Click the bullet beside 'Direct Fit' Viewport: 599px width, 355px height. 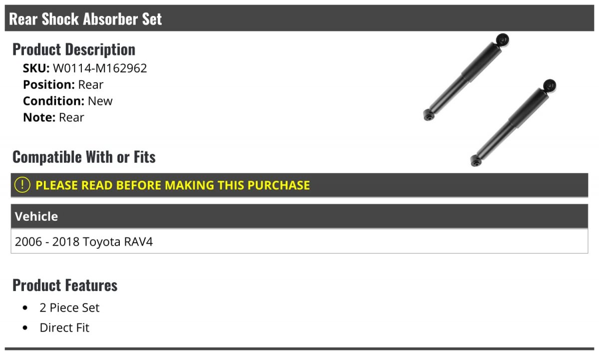(x=25, y=328)
